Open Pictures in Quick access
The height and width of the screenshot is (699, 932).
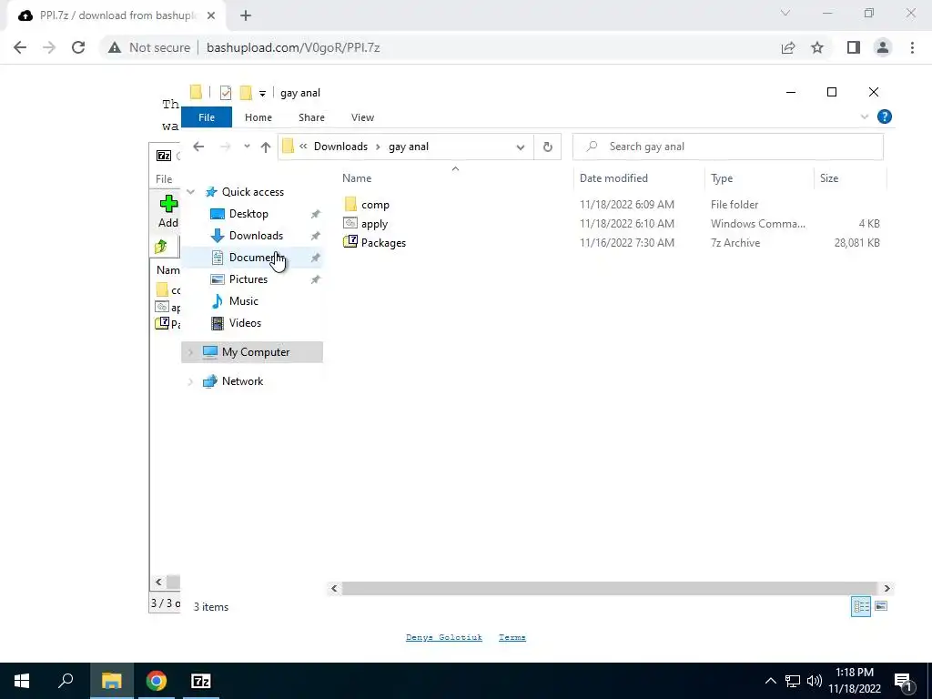pos(248,279)
